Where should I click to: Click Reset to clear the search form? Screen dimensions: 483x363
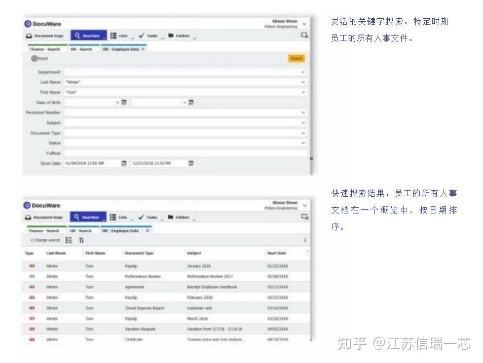click(40, 58)
